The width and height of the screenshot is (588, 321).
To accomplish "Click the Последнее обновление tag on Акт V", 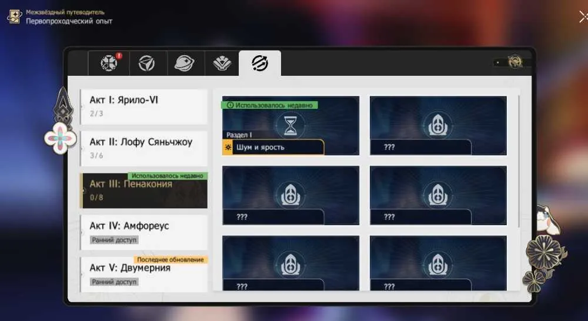I will [x=171, y=259].
